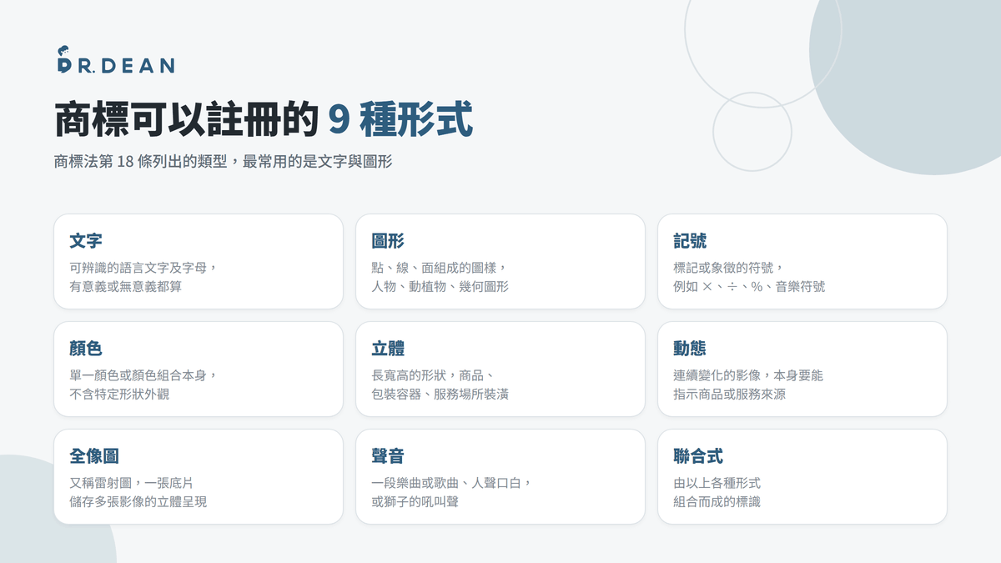
Task: Click the line 人物、動植物、幾何圖形
Action: [440, 286]
